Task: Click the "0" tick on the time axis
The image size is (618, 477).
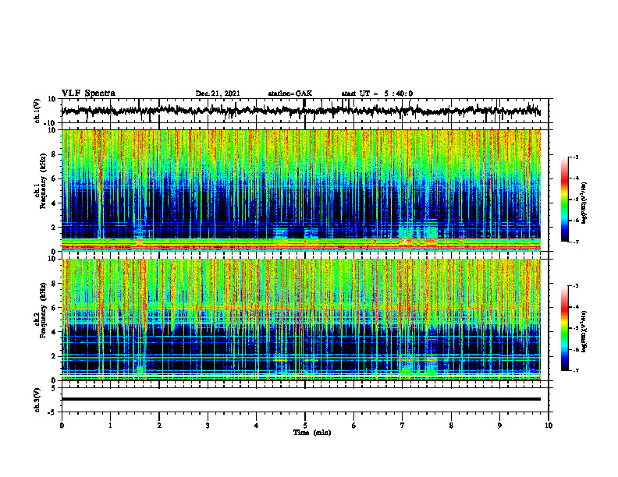Action: [x=62, y=426]
